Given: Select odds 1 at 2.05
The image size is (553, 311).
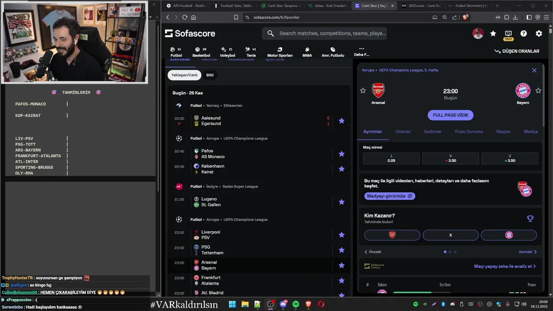Looking at the screenshot, I should coord(391,158).
